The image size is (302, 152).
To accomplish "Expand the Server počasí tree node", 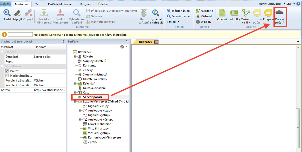I will tap(75, 97).
